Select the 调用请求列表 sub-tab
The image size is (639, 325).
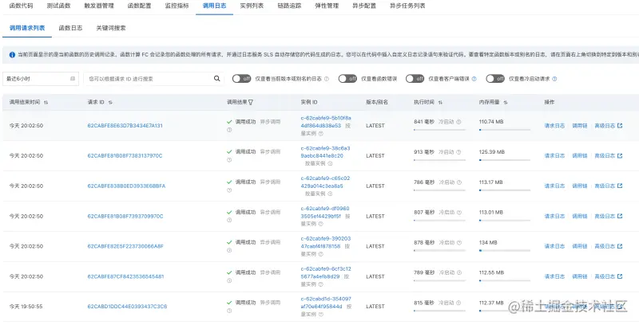(x=27, y=28)
